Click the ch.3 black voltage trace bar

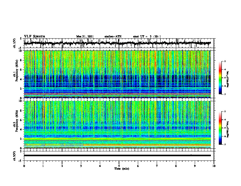[x=117, y=156]
